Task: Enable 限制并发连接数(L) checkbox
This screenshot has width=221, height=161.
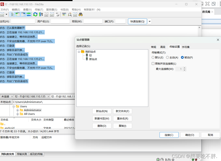Action: (x=153, y=64)
